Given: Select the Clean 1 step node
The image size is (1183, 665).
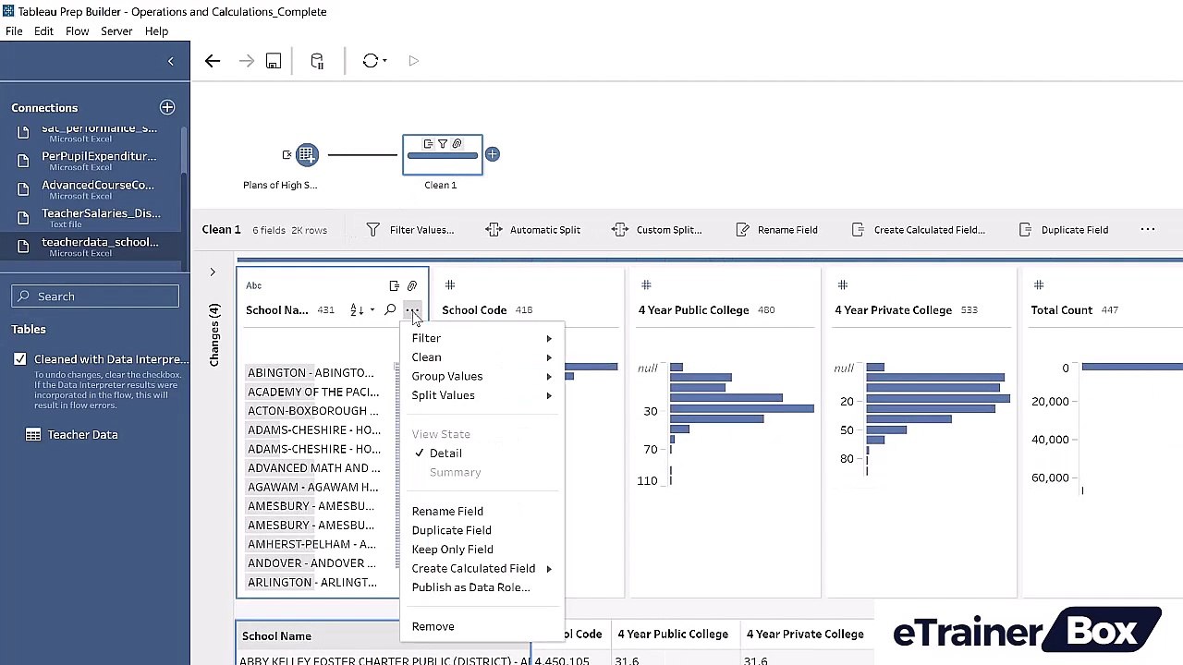Looking at the screenshot, I should click(x=442, y=154).
